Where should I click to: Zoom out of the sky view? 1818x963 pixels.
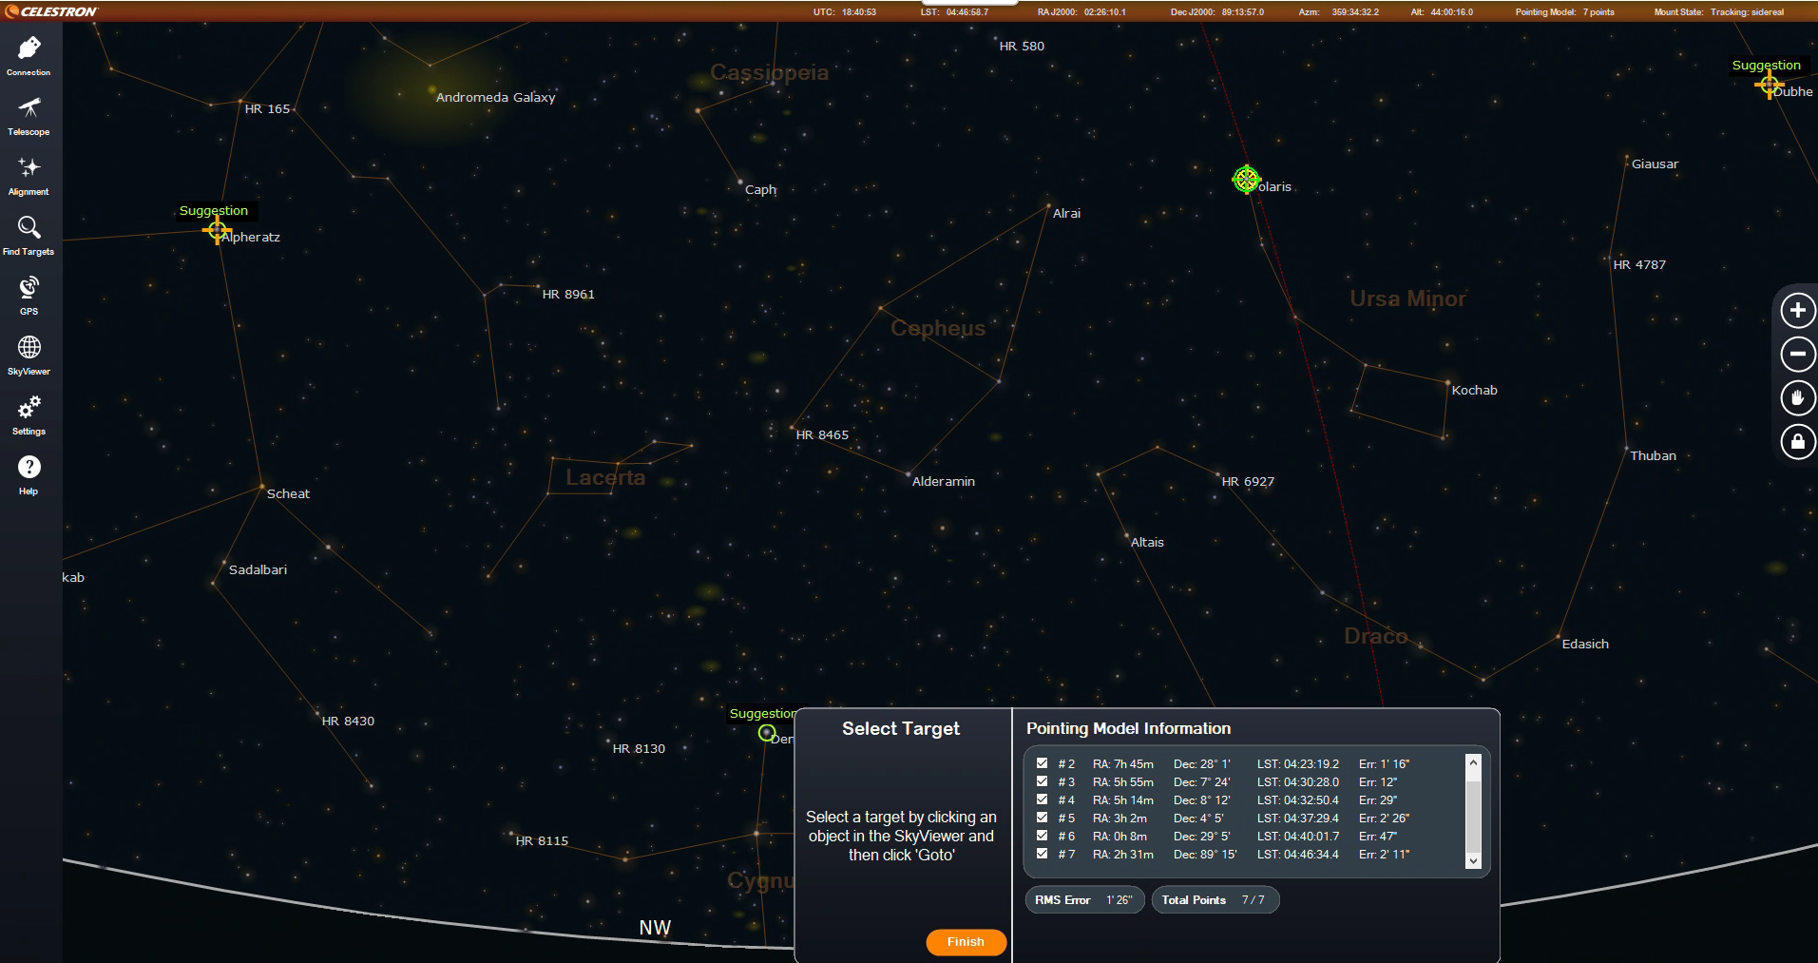1797,355
